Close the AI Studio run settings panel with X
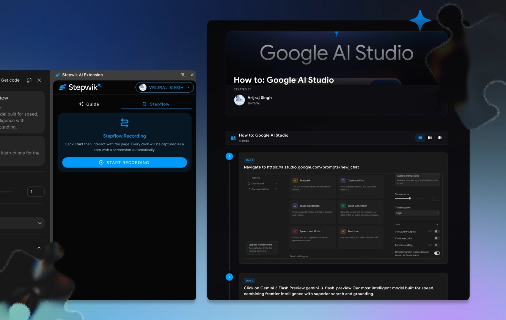The width and height of the screenshot is (506, 320). pyautogui.click(x=39, y=80)
